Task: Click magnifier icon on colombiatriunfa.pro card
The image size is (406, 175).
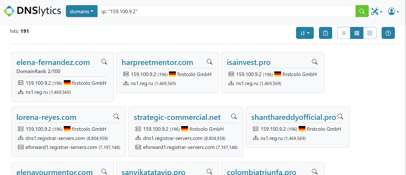Action: pyautogui.click(x=315, y=171)
